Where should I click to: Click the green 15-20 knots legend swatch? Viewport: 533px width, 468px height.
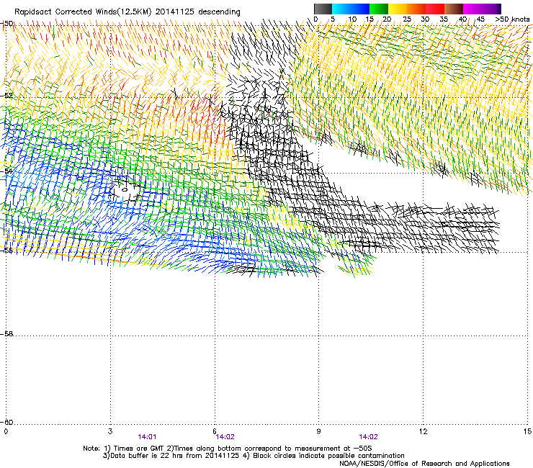[x=379, y=9]
